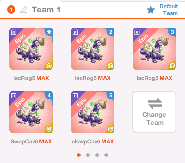
Task: Click the IacRog5 MAX label under first card
Action: tap(31, 78)
